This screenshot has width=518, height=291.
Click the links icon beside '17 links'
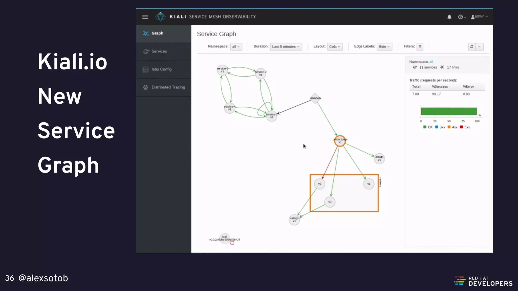[x=442, y=67]
